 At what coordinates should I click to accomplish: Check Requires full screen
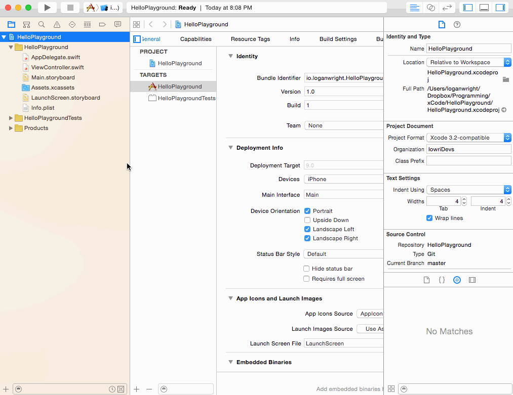(x=306, y=279)
